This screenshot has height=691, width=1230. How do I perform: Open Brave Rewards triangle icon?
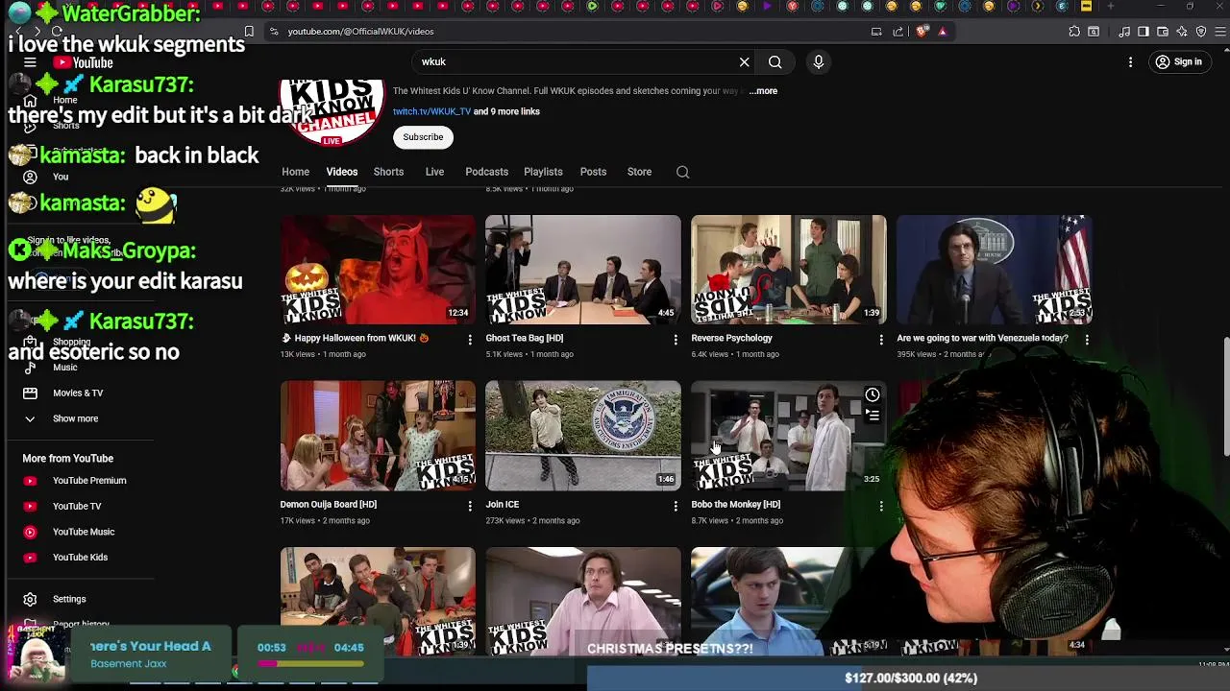pyautogui.click(x=943, y=32)
